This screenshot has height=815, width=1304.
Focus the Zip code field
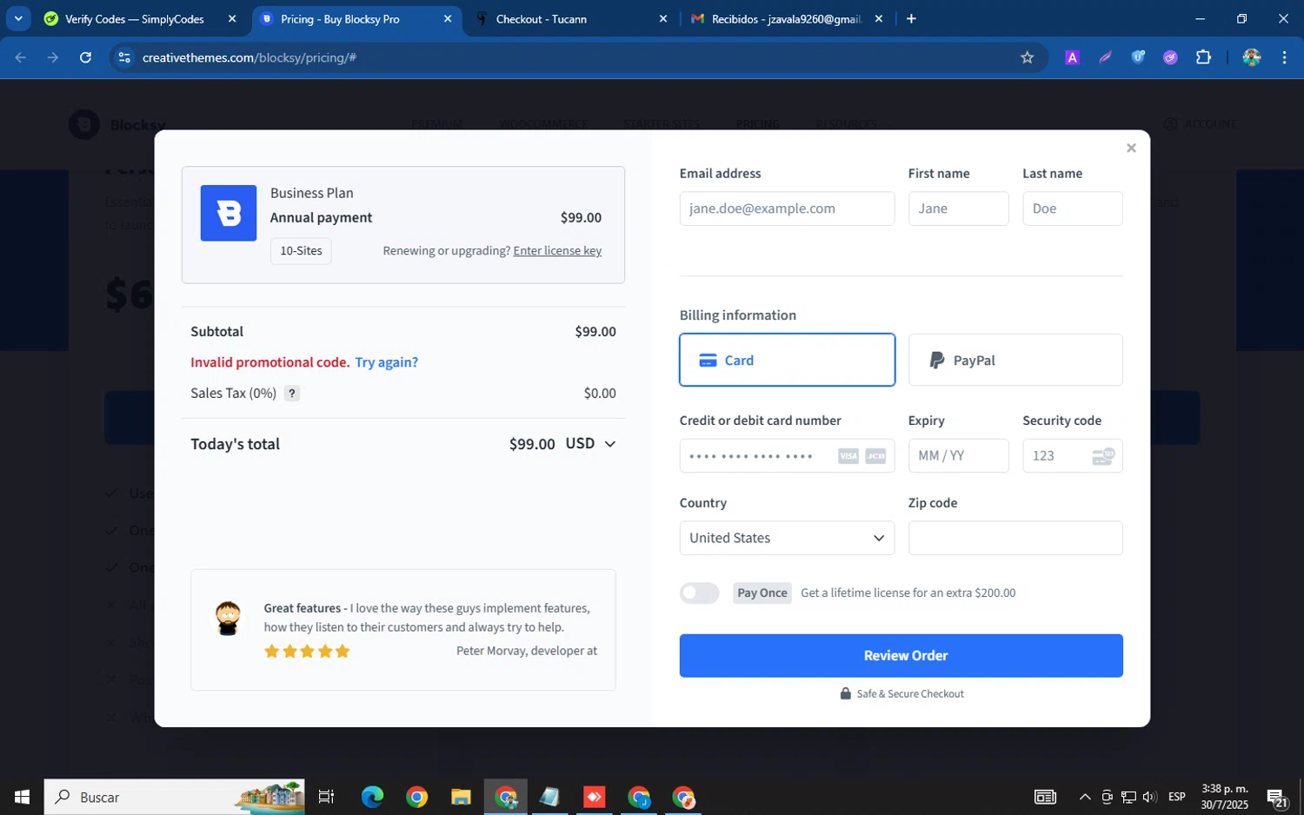(x=1015, y=538)
